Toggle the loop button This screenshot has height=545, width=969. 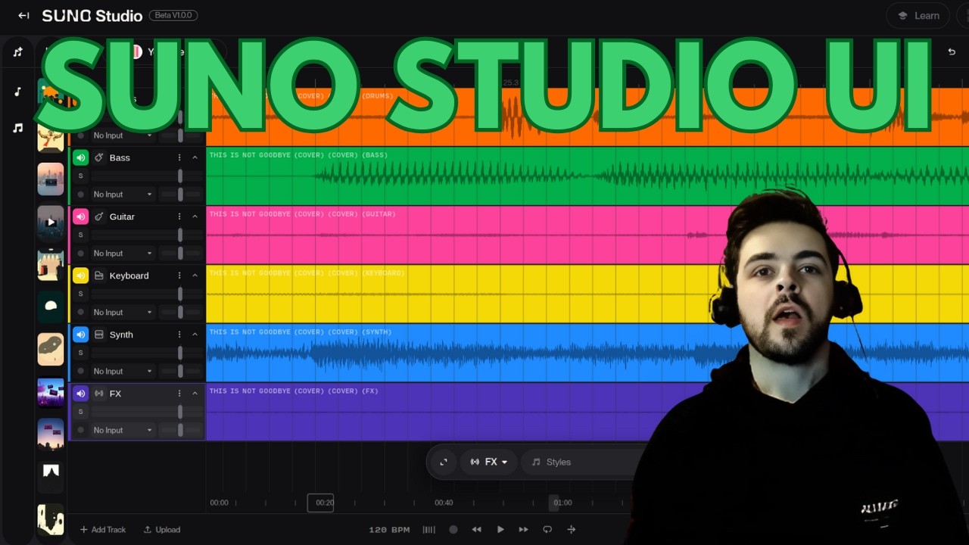pos(547,530)
